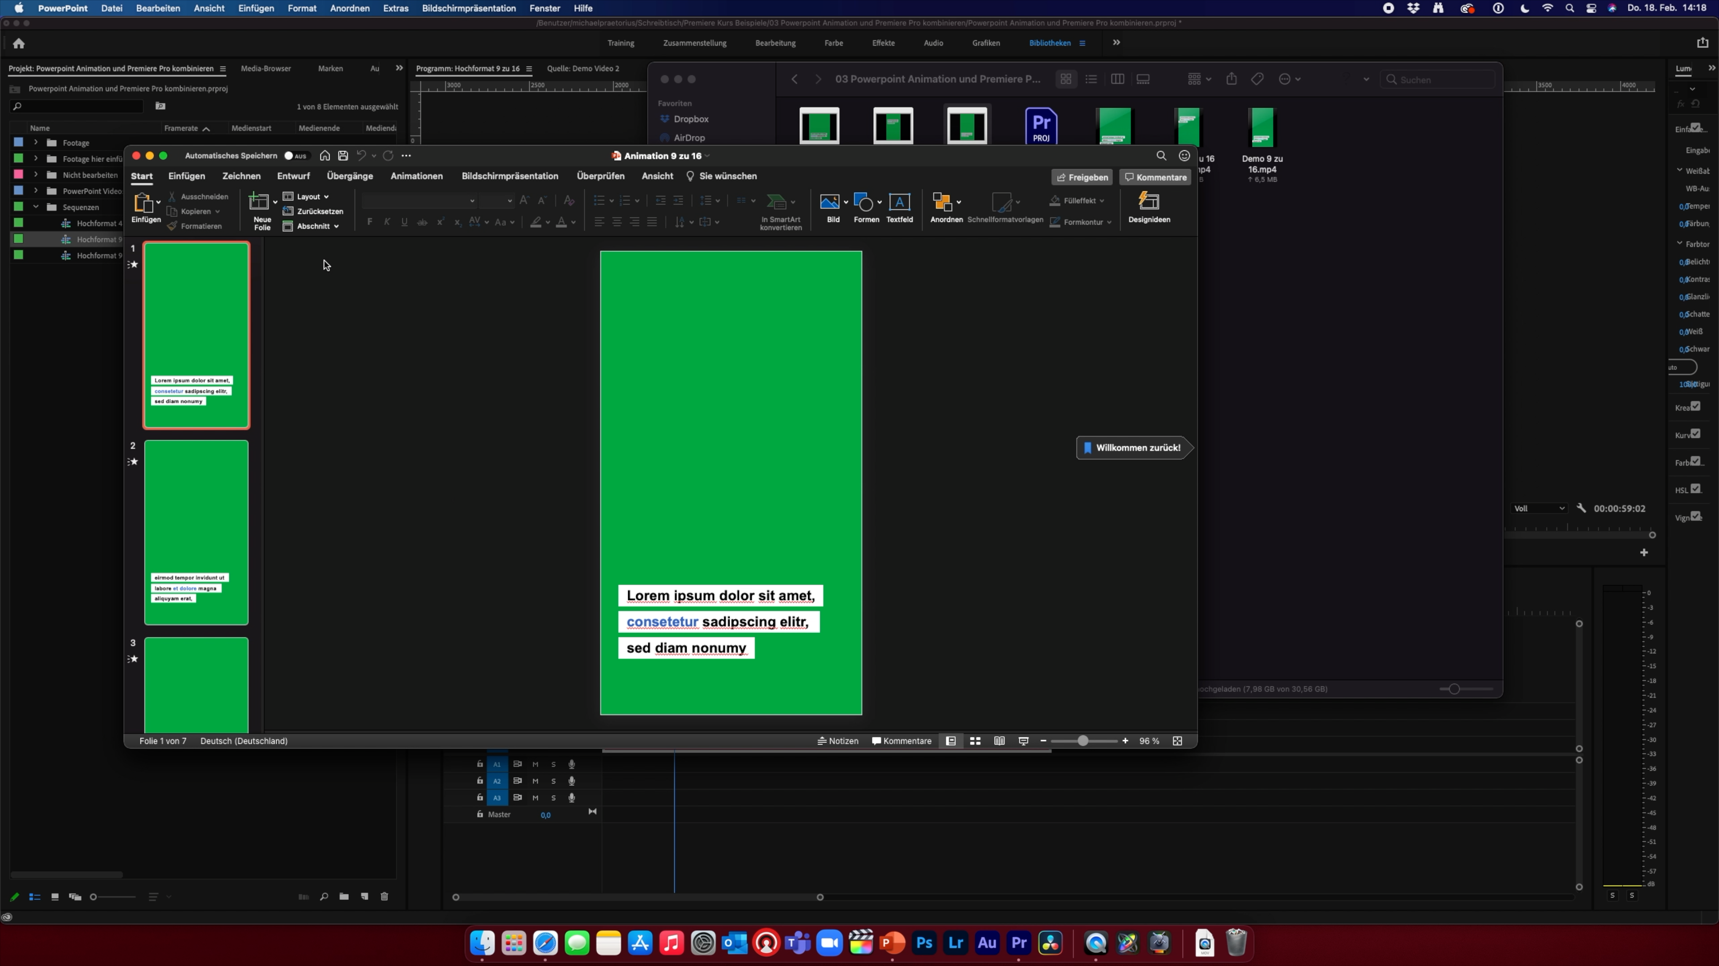The height and width of the screenshot is (966, 1719).
Task: Mute audio track A1 with M button
Action: pyautogui.click(x=535, y=764)
